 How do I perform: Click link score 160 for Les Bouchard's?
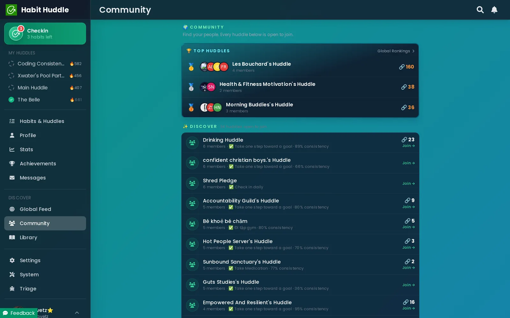406,67
